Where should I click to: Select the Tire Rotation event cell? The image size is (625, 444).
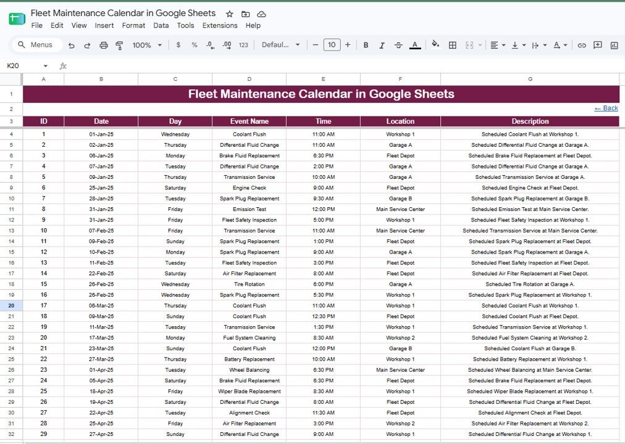click(249, 284)
